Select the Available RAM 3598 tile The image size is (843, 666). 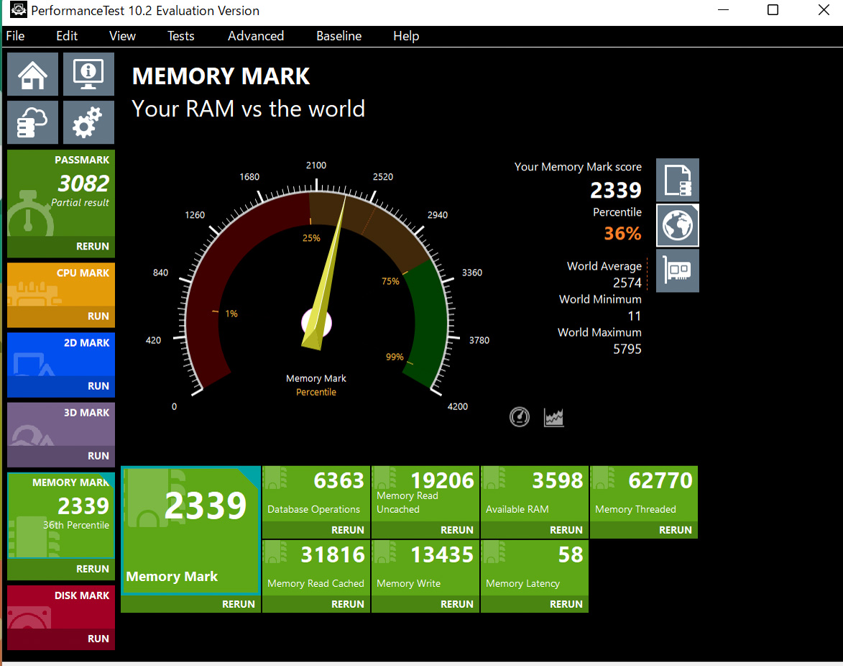click(x=535, y=494)
